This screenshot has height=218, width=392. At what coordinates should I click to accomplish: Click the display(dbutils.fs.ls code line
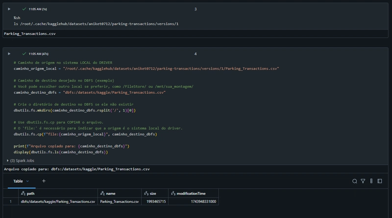pos(61,152)
